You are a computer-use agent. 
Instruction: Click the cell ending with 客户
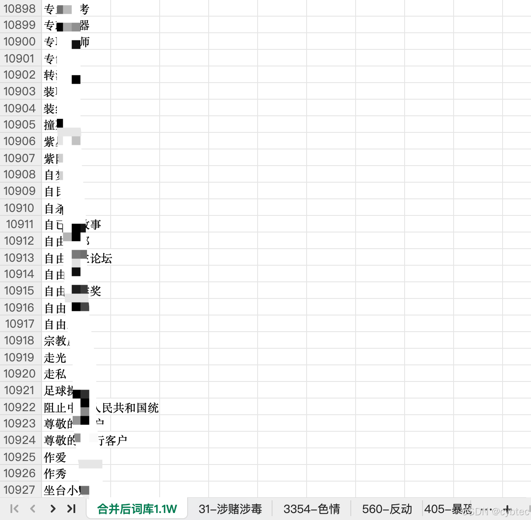(76, 440)
